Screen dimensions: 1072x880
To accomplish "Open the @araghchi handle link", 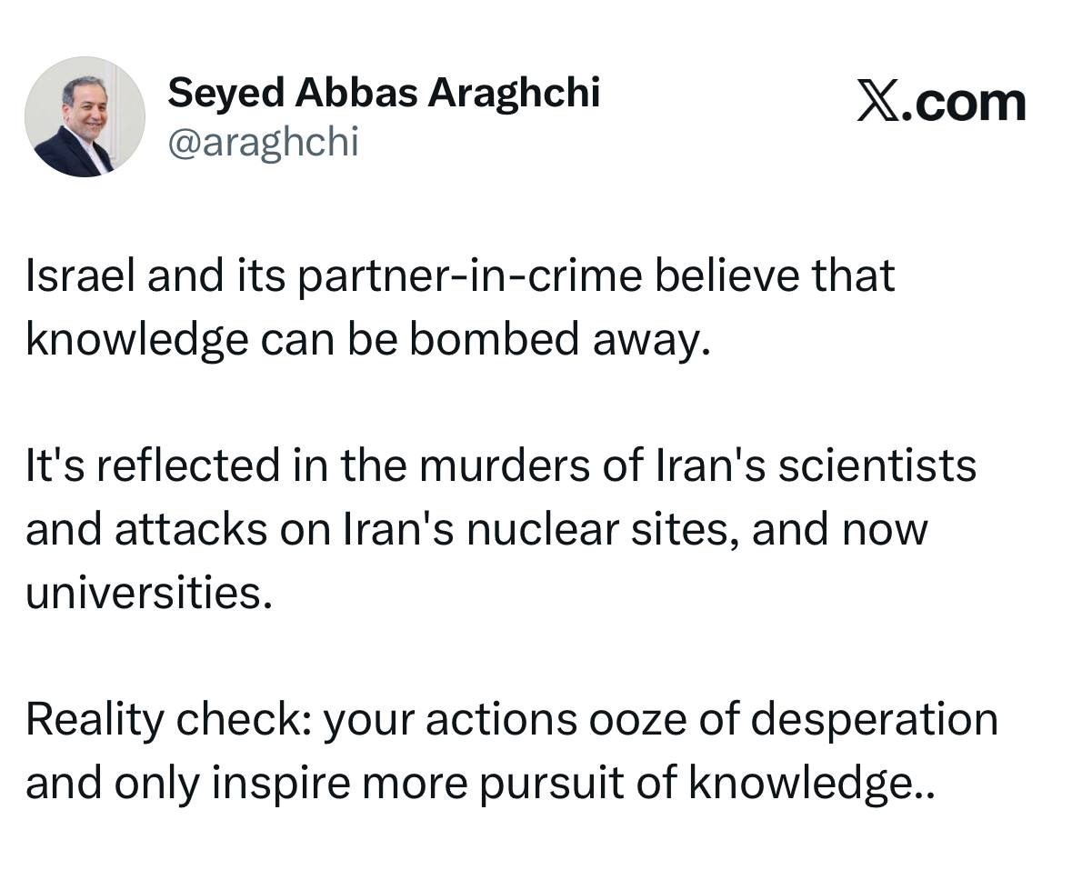I will (x=263, y=143).
